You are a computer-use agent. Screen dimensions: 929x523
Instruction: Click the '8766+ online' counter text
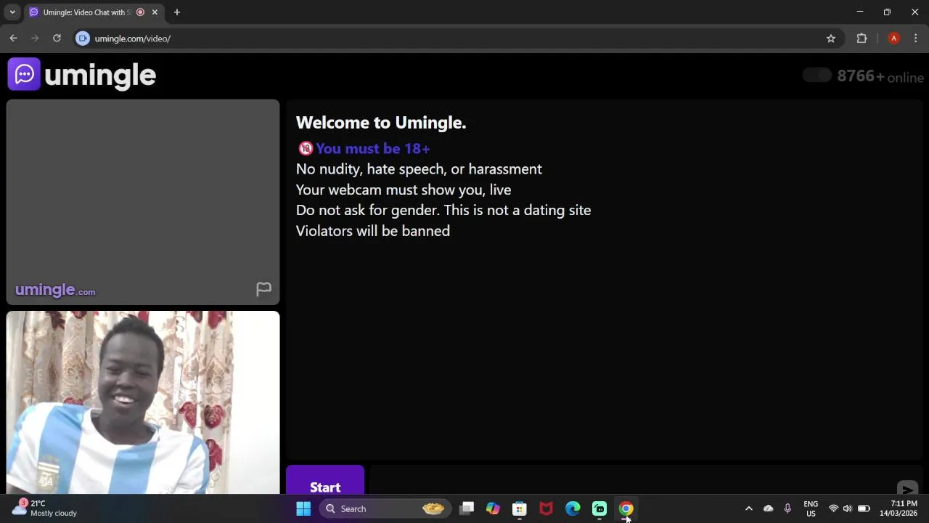coord(880,76)
